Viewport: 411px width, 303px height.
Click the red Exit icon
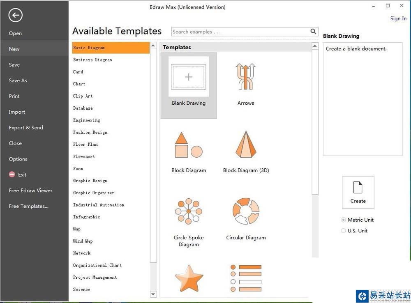(12, 174)
